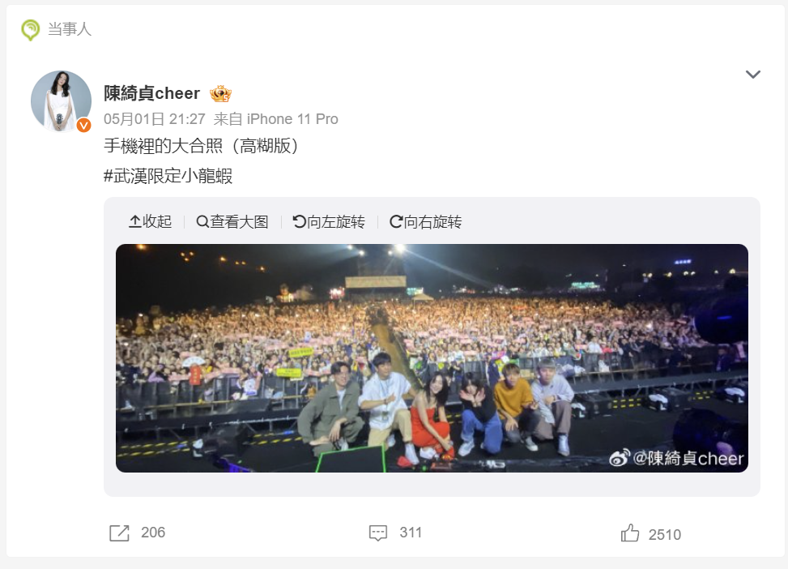Image resolution: width=788 pixels, height=569 pixels.
Task: Click the 来自 iPhone 11 Pro source link
Action: [276, 119]
